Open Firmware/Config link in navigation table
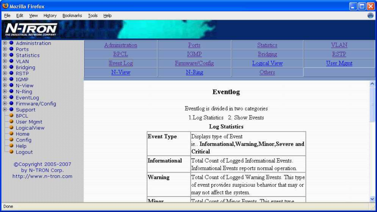The height and width of the screenshot is (212, 377). tap(194, 63)
